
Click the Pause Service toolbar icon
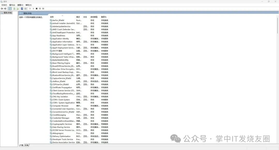click(40, 9)
